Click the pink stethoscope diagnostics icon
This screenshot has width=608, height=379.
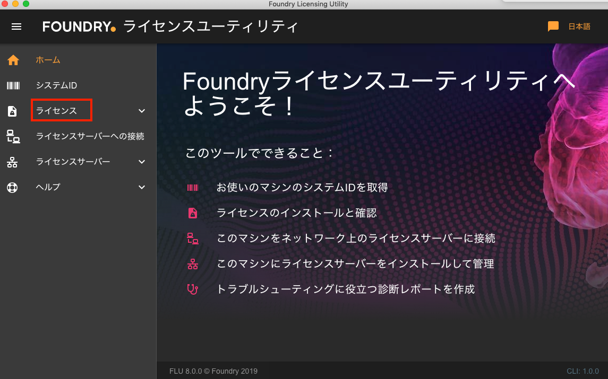point(193,289)
